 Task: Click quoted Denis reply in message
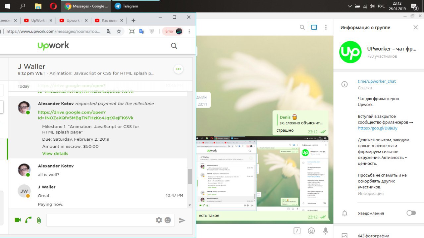(300, 120)
